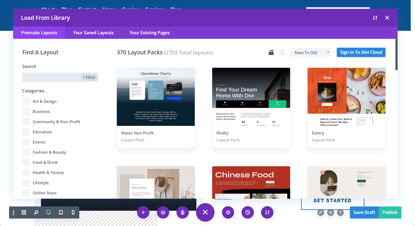The height and width of the screenshot is (226, 415).
Task: Select the Premade Layouts tab
Action: 39,33
